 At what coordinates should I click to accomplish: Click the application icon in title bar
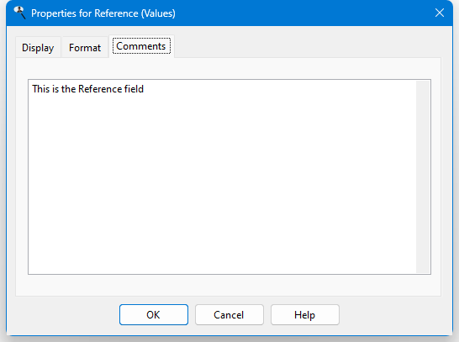coord(20,13)
